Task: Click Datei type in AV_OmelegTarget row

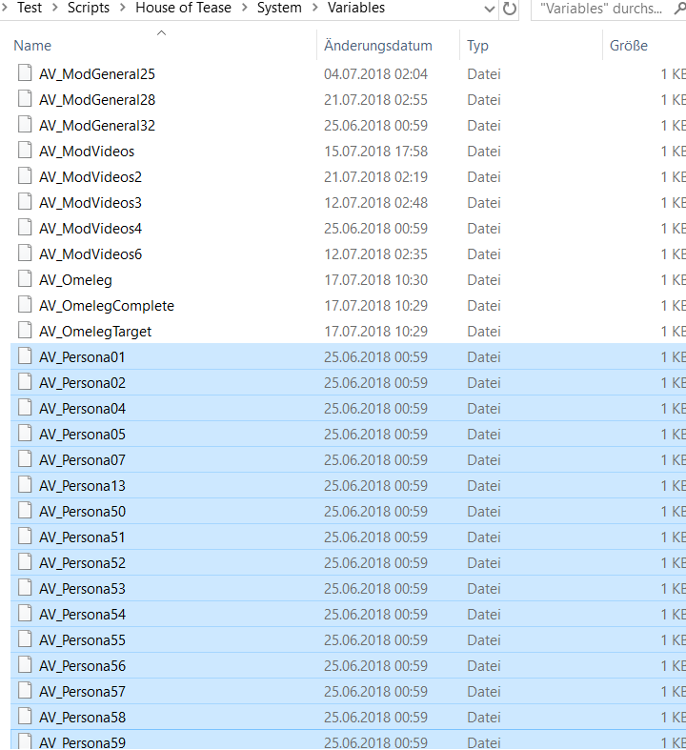Action: 484,332
